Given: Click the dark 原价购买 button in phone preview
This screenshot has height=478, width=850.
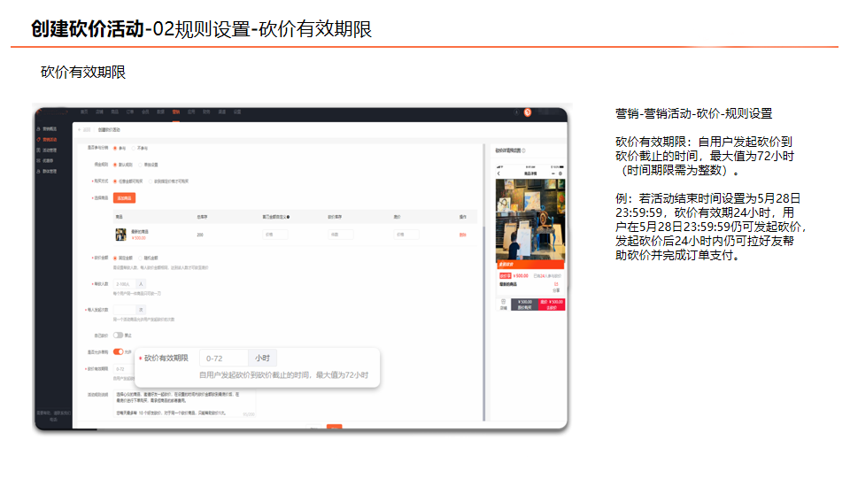Looking at the screenshot, I should 525,305.
